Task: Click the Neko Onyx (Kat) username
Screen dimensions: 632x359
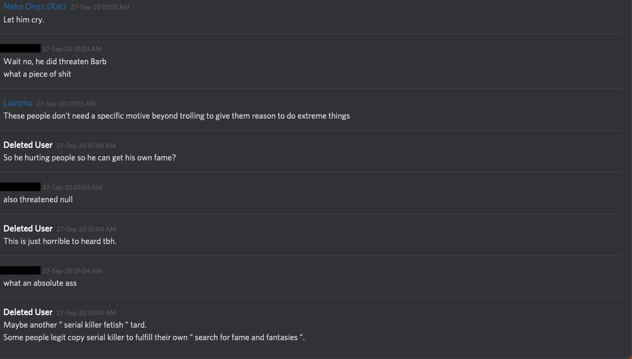Action: tap(35, 7)
